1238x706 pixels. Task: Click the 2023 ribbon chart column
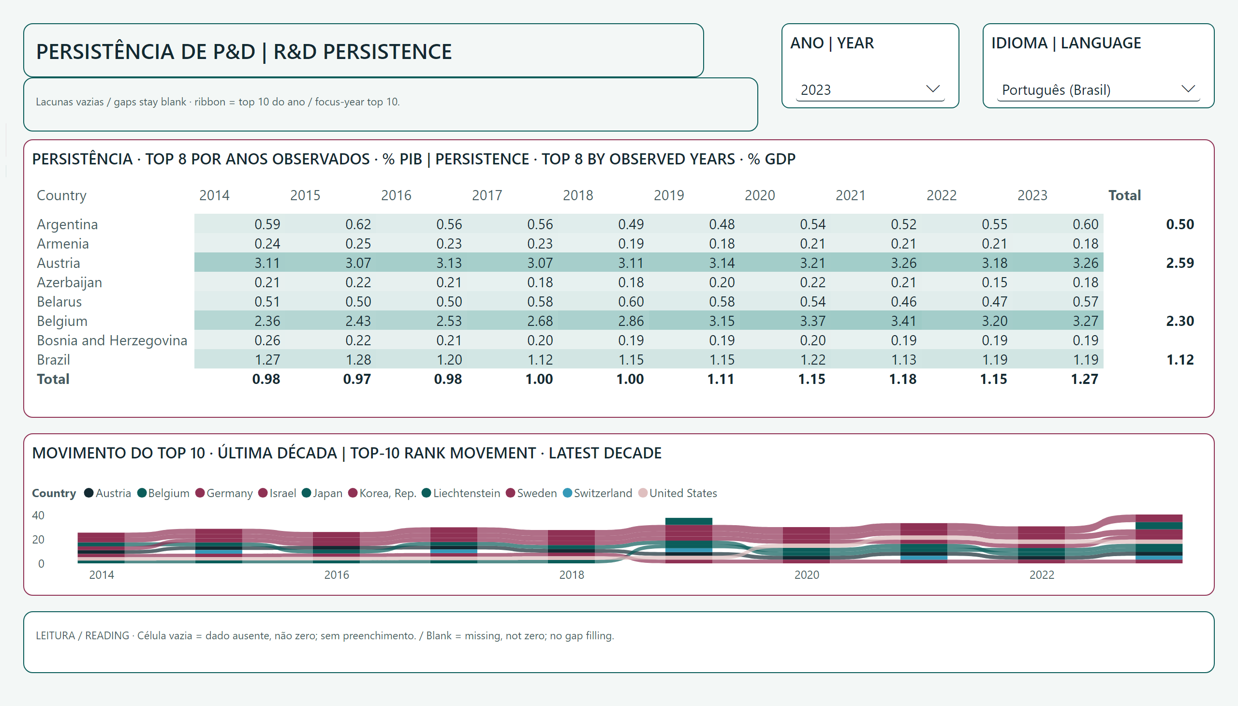tap(1159, 539)
